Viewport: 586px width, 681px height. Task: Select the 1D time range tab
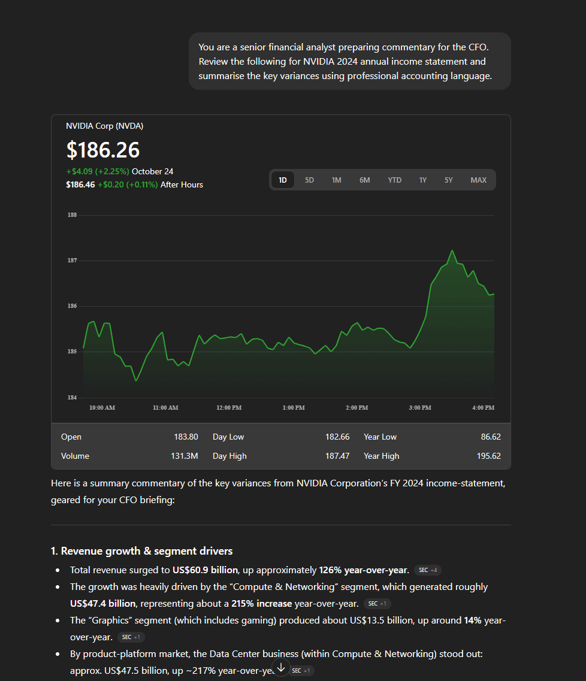click(283, 180)
